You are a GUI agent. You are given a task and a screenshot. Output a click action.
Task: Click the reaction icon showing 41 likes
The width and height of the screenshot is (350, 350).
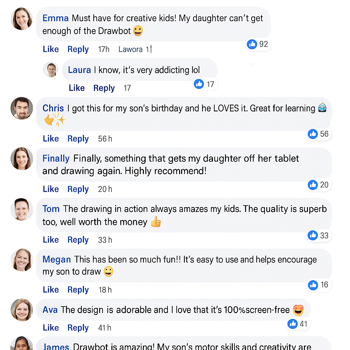point(292,324)
